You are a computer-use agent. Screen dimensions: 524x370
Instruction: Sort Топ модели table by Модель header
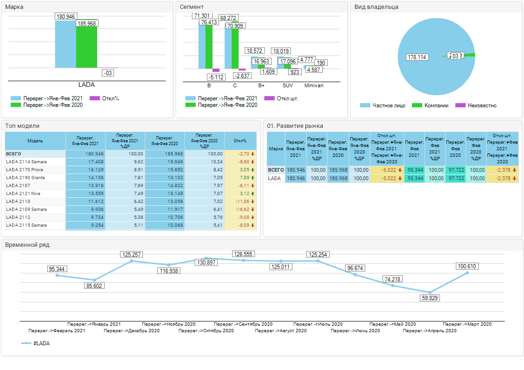coord(35,140)
